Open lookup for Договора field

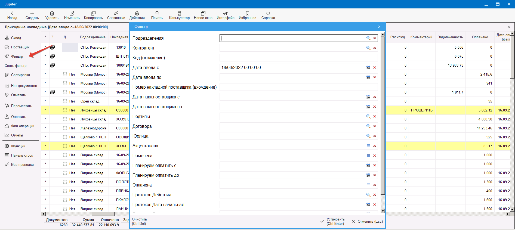tap(368, 126)
